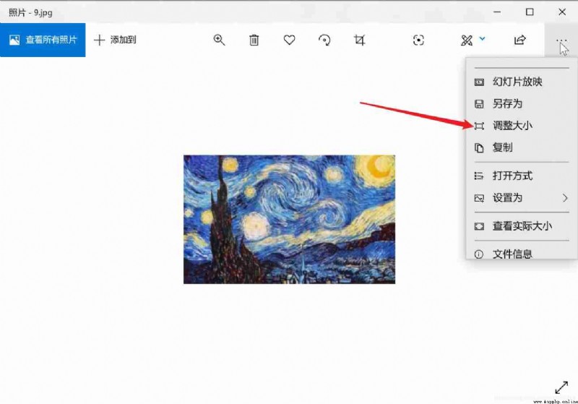The height and width of the screenshot is (404, 578).
Task: Open File info (文件信息) menu item
Action: tap(521, 253)
